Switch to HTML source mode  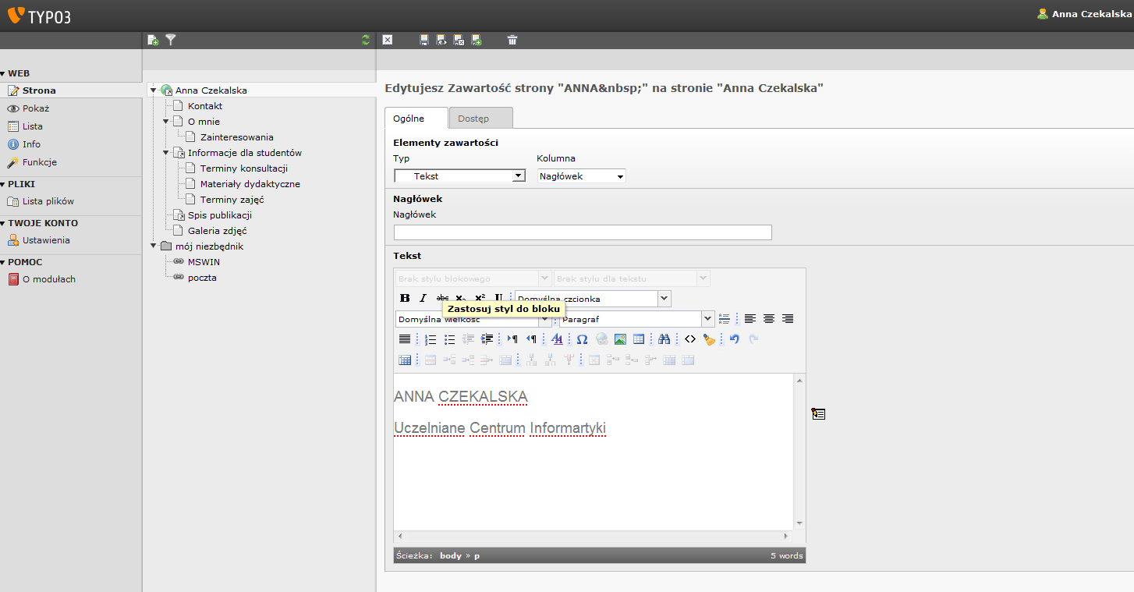(689, 339)
